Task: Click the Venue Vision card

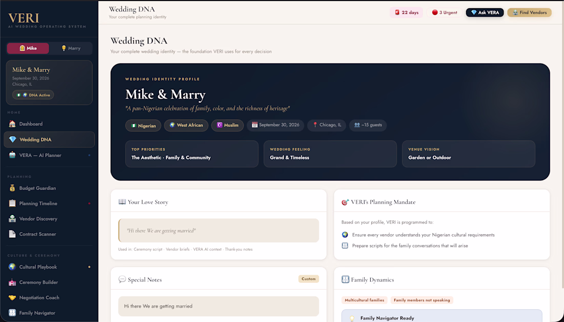Action: pos(469,154)
